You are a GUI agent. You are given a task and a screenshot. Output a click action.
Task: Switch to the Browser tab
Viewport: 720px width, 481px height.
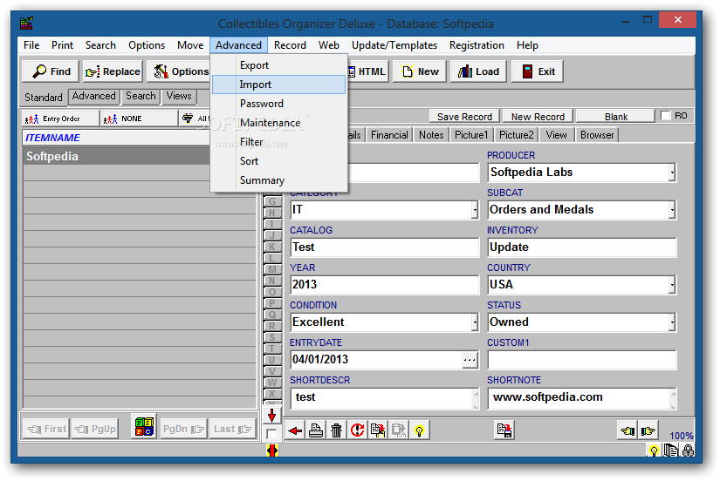click(596, 135)
